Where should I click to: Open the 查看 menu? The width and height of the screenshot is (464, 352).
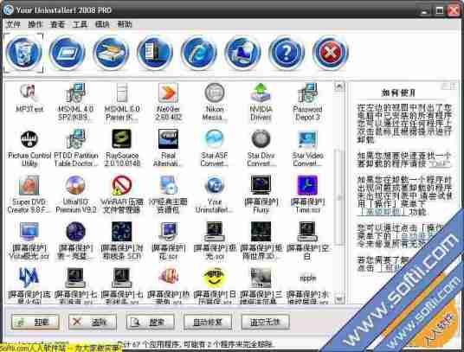(58, 24)
